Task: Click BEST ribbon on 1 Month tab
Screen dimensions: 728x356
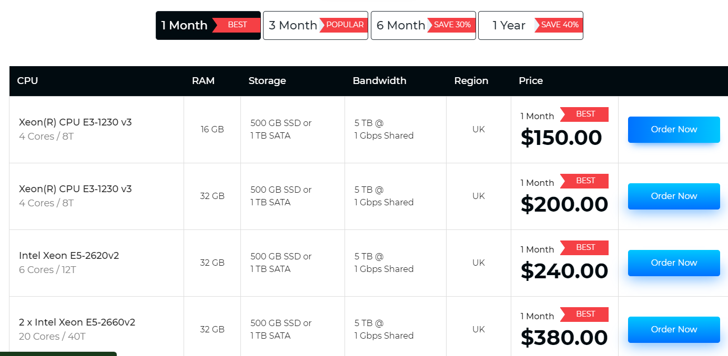Action: tap(237, 25)
